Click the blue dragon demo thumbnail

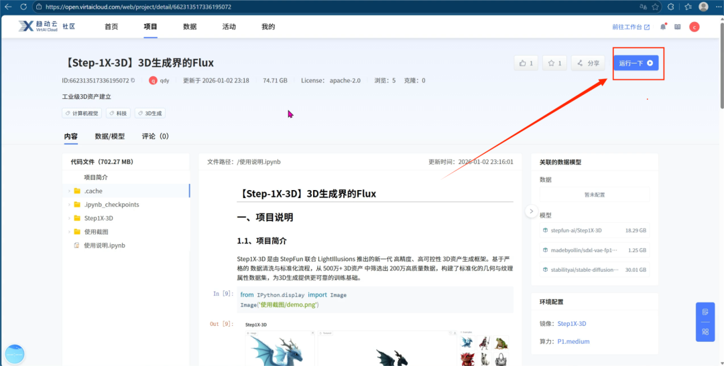click(280, 349)
